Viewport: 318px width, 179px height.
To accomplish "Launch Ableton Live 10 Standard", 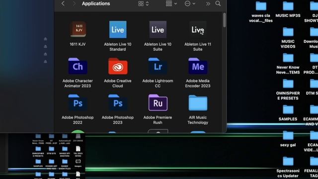I will tap(118, 29).
